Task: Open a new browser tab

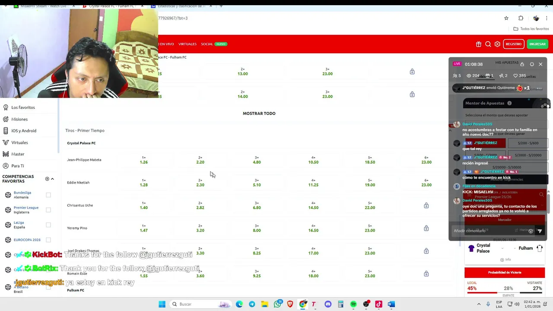Action: point(221,6)
